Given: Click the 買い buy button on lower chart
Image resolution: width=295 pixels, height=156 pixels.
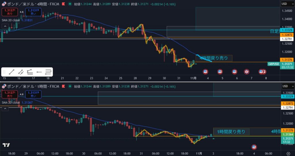Looking at the screenshot, I should click(x=33, y=94).
